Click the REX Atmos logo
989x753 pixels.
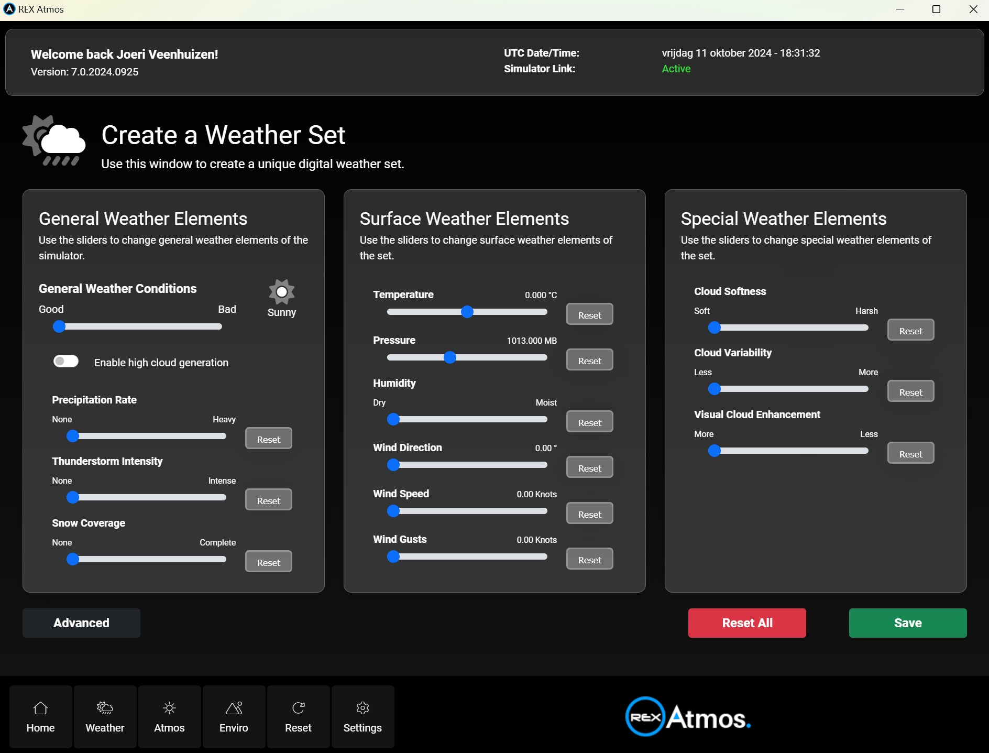[688, 717]
